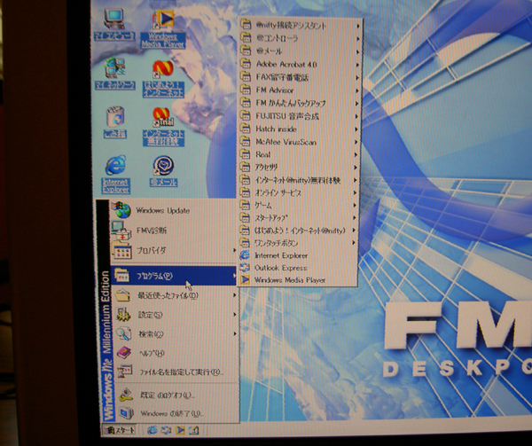Click the プロバイダ folder icon
Viewport: 532px width, 446px height.
point(121,250)
